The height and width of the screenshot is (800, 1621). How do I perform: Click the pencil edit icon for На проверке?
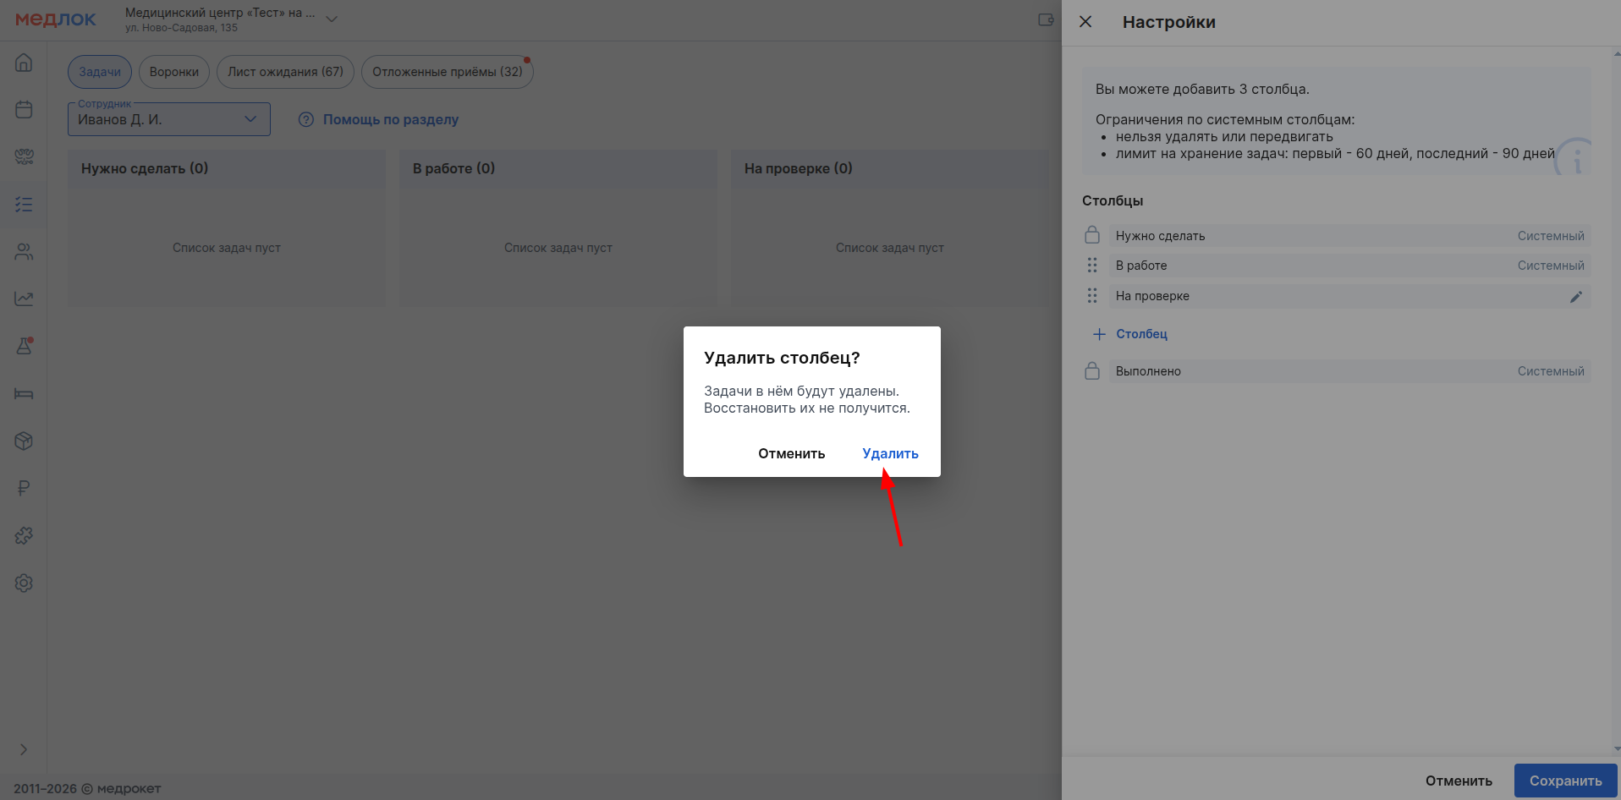[1575, 297]
